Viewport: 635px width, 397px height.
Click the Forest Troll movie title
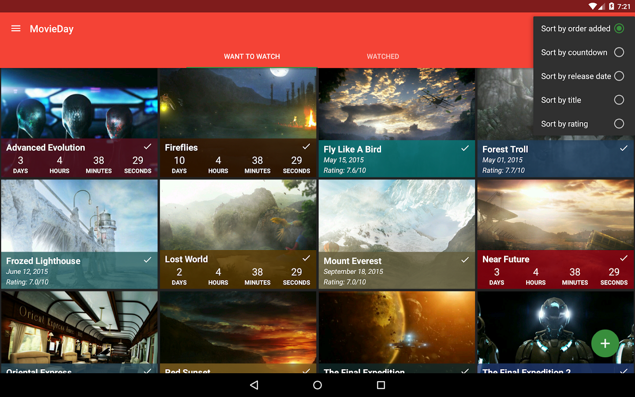pyautogui.click(x=505, y=149)
